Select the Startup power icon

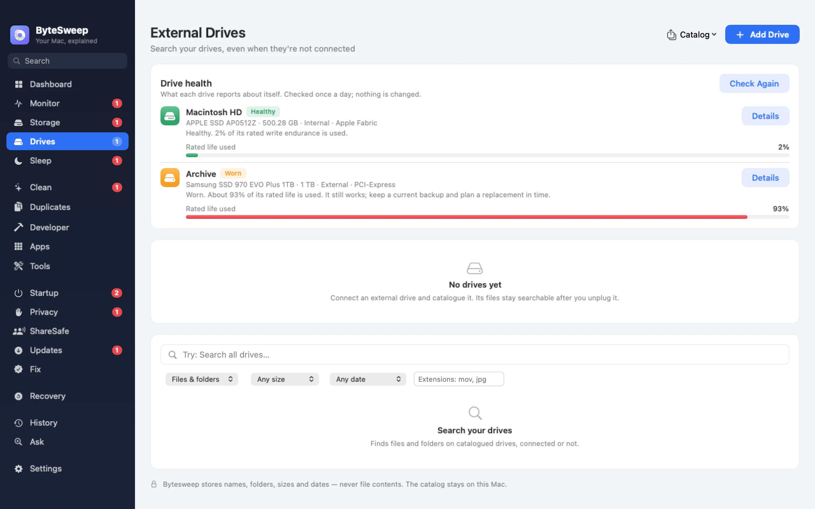18,293
